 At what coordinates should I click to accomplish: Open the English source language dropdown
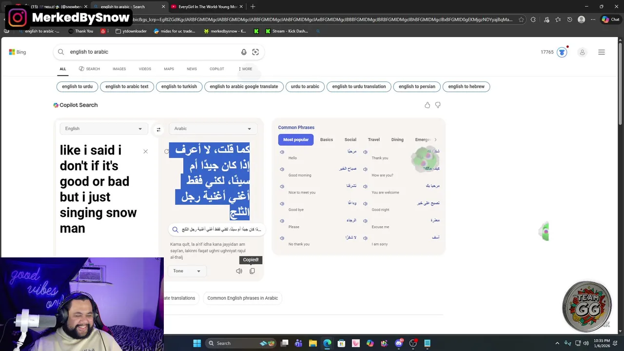(x=103, y=129)
